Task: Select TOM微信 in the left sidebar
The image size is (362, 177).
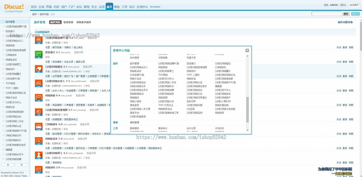Action: click(x=10, y=83)
